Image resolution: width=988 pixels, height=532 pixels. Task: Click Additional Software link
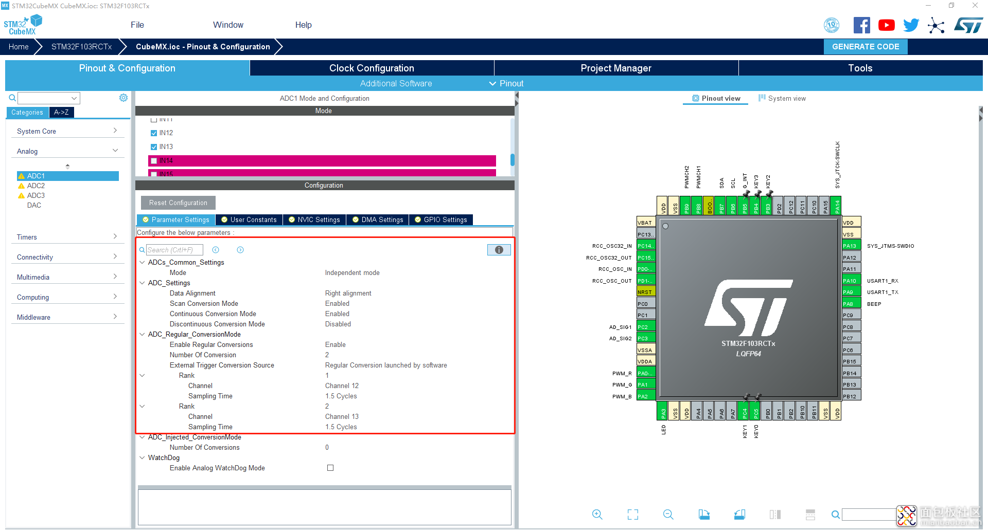click(x=396, y=83)
